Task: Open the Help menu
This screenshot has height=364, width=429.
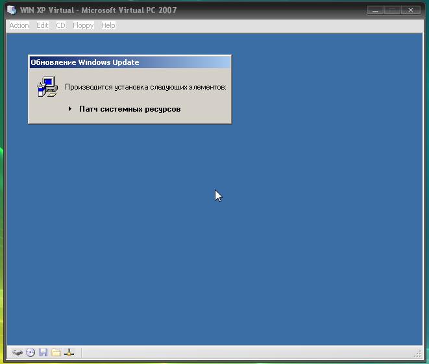Action: coord(108,25)
